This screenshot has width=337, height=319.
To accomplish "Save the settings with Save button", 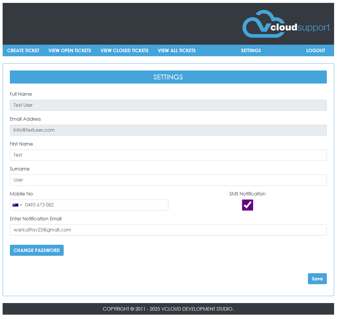I will coord(317,279).
